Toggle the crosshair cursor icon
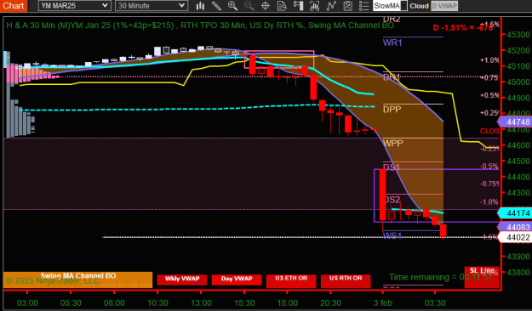Image resolution: width=532 pixels, height=311 pixels. point(266,6)
